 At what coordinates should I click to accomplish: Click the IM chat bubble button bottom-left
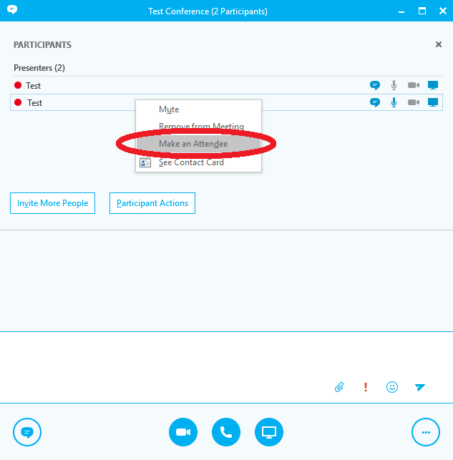point(27,432)
